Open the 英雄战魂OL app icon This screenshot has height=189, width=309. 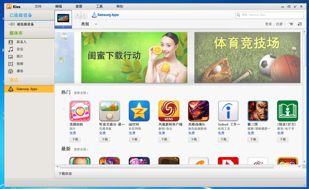click(x=198, y=111)
